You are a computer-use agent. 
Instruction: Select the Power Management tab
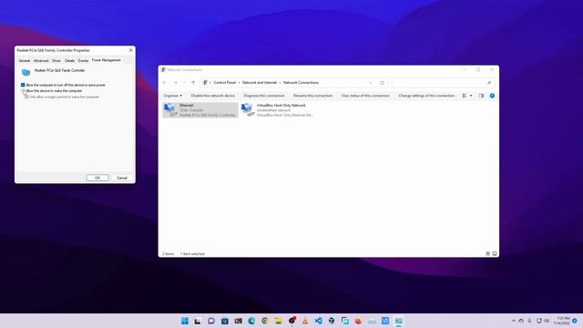(x=107, y=60)
